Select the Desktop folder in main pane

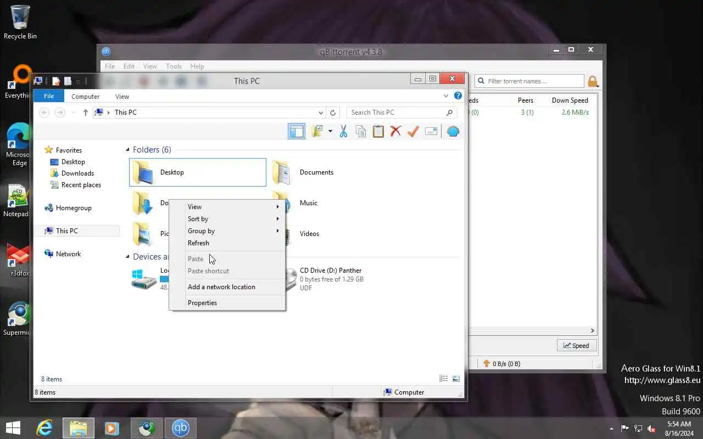[x=198, y=172]
